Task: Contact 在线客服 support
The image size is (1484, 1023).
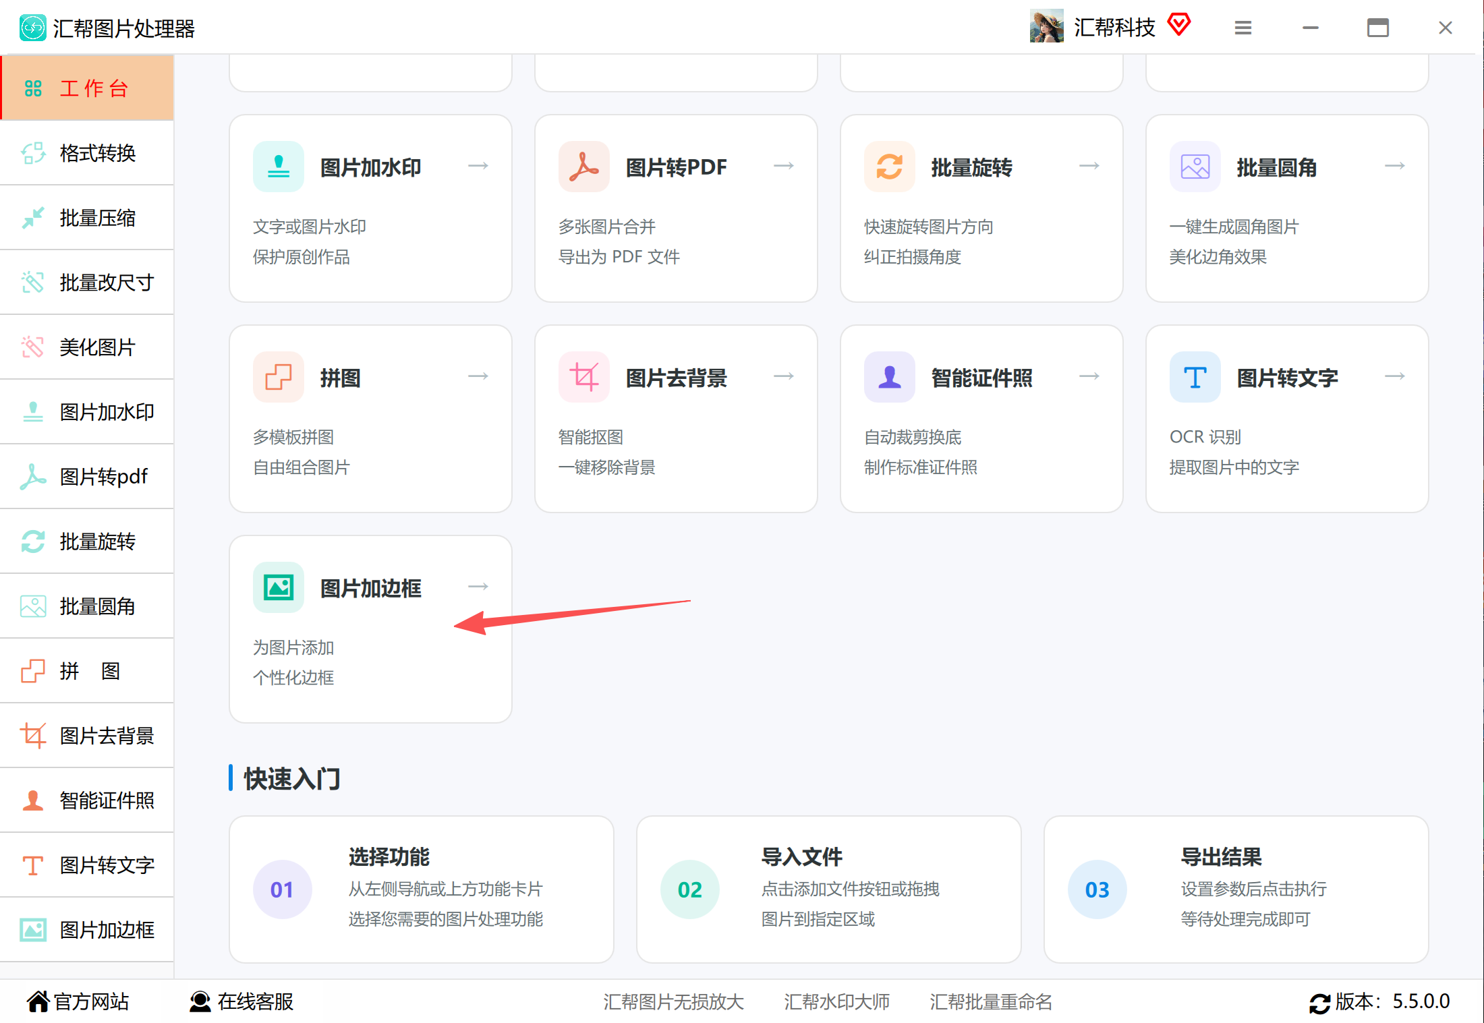Action: [x=241, y=1002]
